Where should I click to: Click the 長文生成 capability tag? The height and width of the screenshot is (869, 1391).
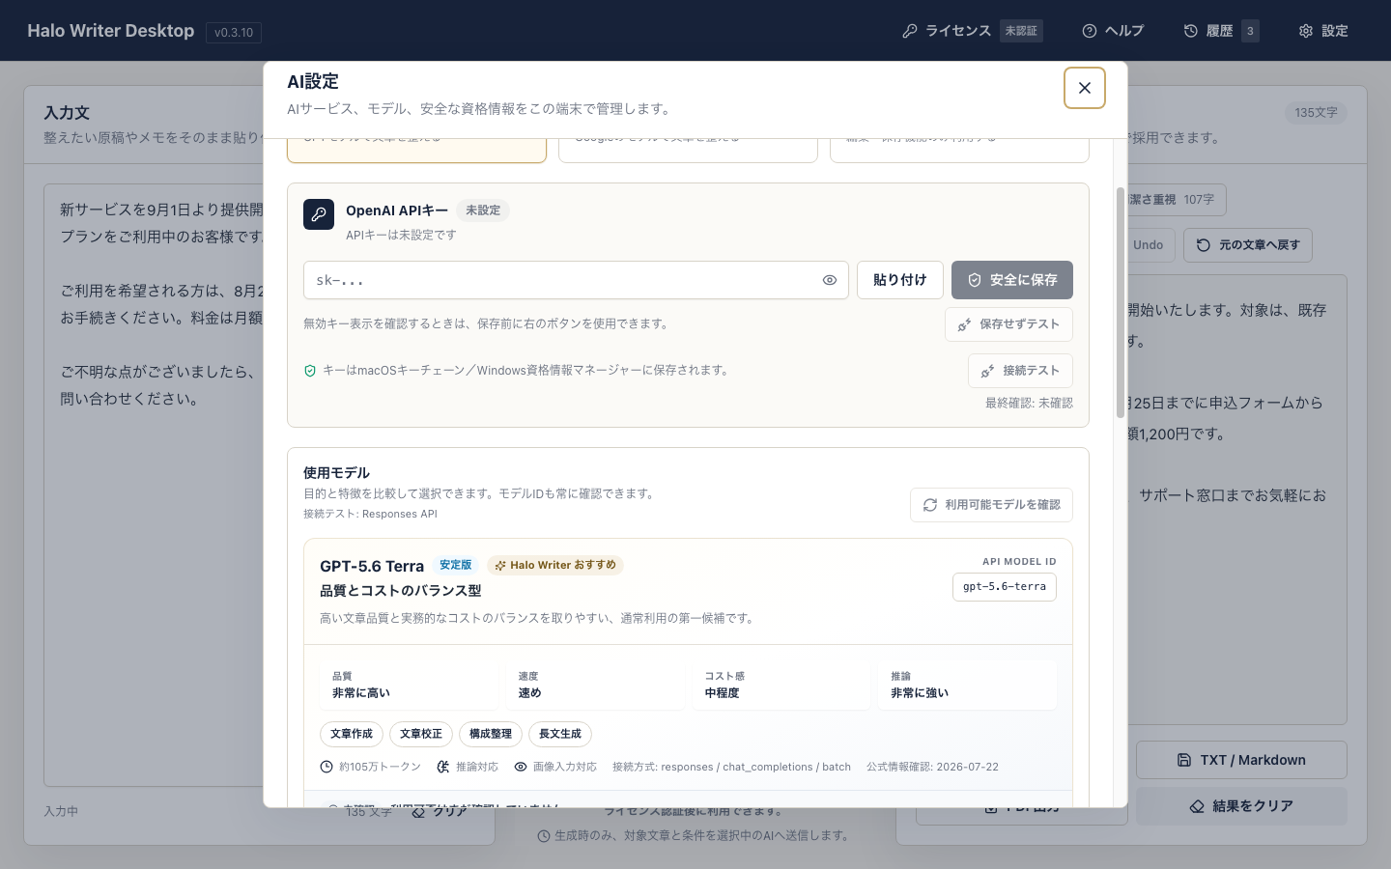[x=560, y=734]
